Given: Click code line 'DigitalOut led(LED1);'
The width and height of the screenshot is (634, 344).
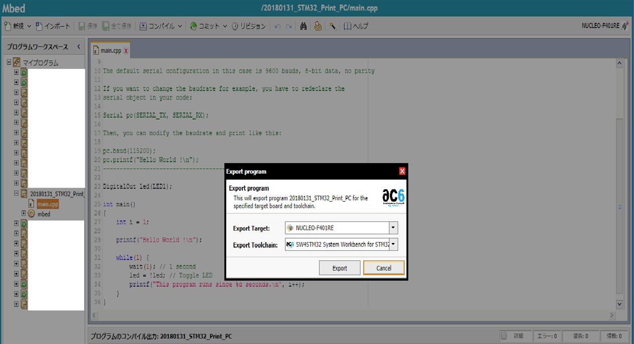Looking at the screenshot, I should click(138, 187).
